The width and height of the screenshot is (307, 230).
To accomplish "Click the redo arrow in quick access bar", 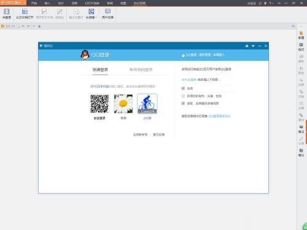I will tap(29, 26).
